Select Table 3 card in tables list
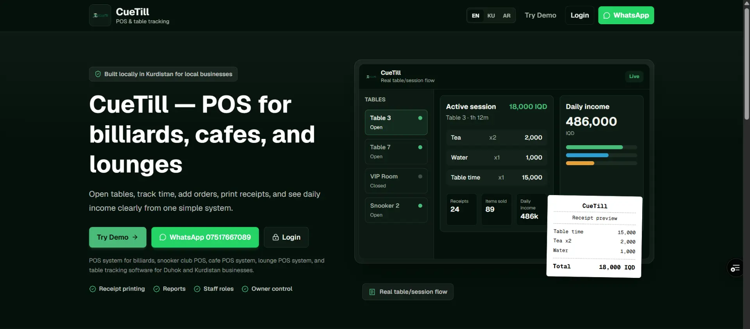Viewport: 750px width, 329px height. 396,123
